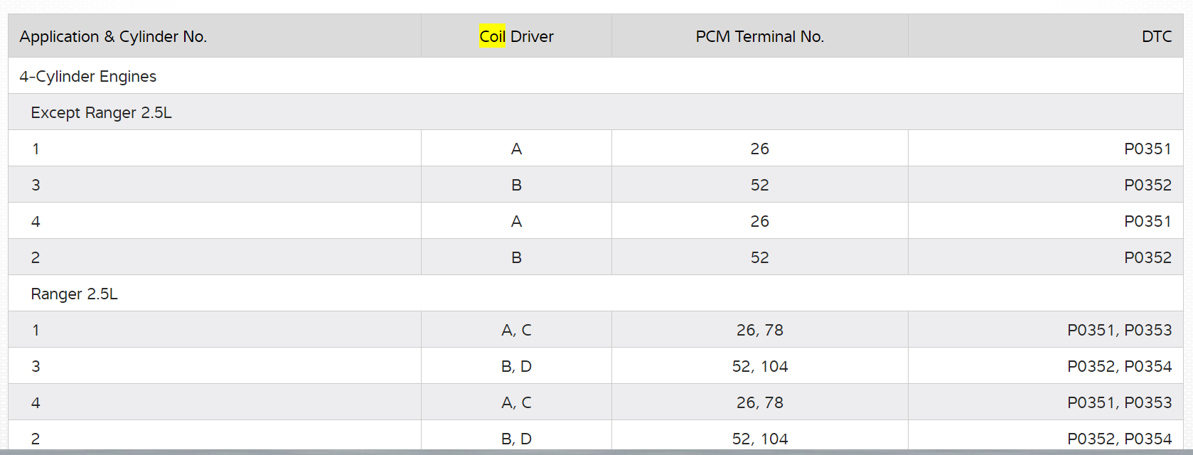Click the "Except Ranger 2.5L" subheading row
The height and width of the screenshot is (455, 1193).
coord(101,112)
